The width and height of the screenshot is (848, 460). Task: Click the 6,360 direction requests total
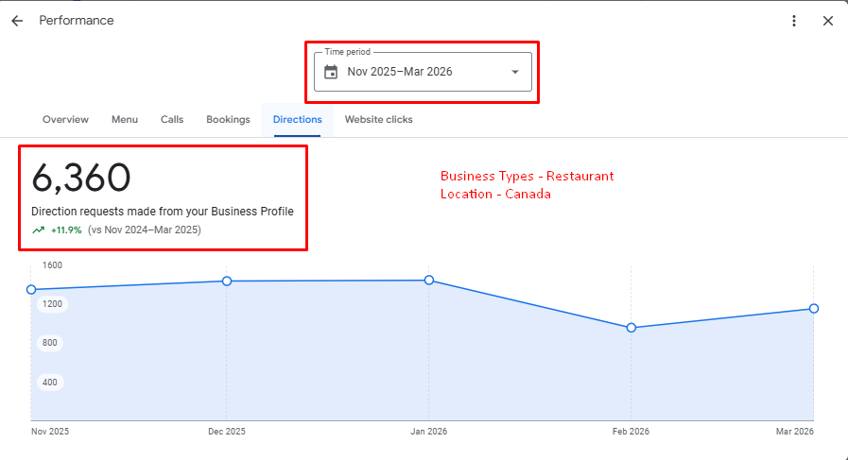coord(81,179)
